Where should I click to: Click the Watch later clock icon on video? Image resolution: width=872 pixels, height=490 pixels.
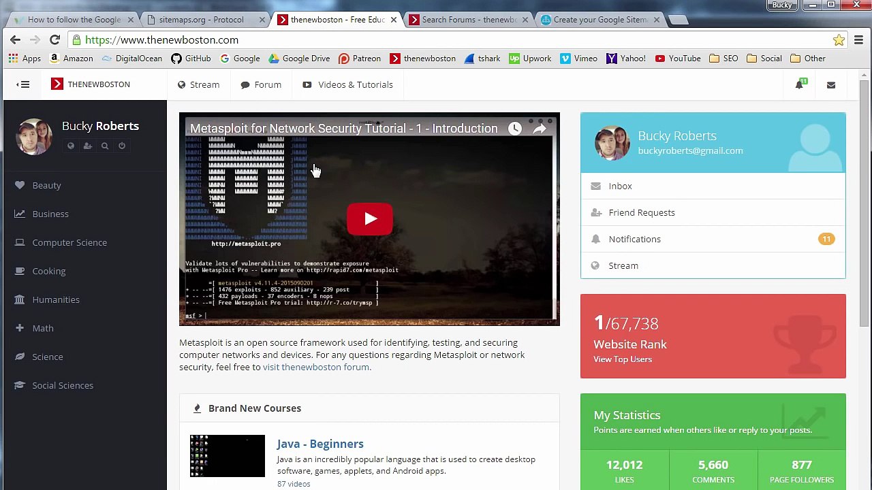(x=514, y=129)
